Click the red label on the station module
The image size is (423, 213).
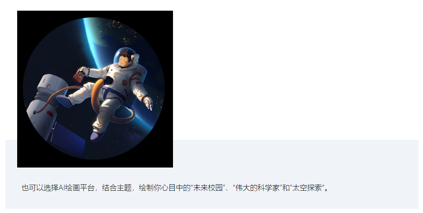pos(50,113)
